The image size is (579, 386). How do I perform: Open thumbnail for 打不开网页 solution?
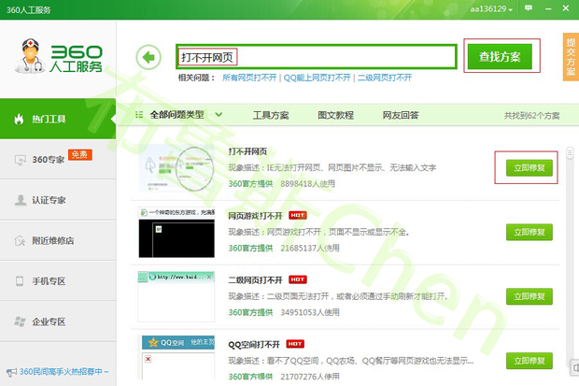(177, 168)
